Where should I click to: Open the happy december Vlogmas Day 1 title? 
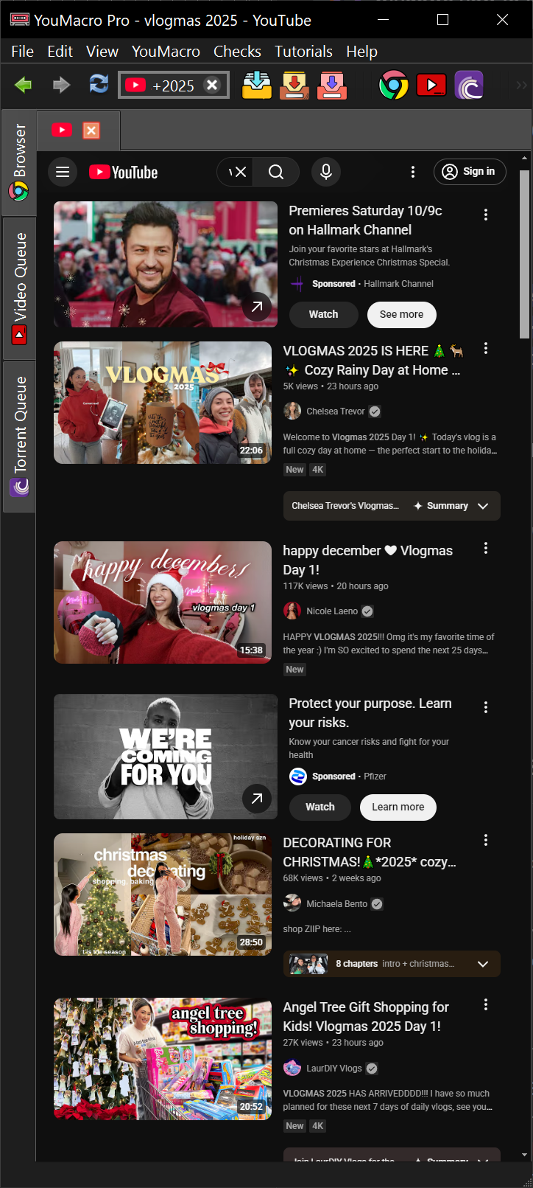click(x=368, y=560)
